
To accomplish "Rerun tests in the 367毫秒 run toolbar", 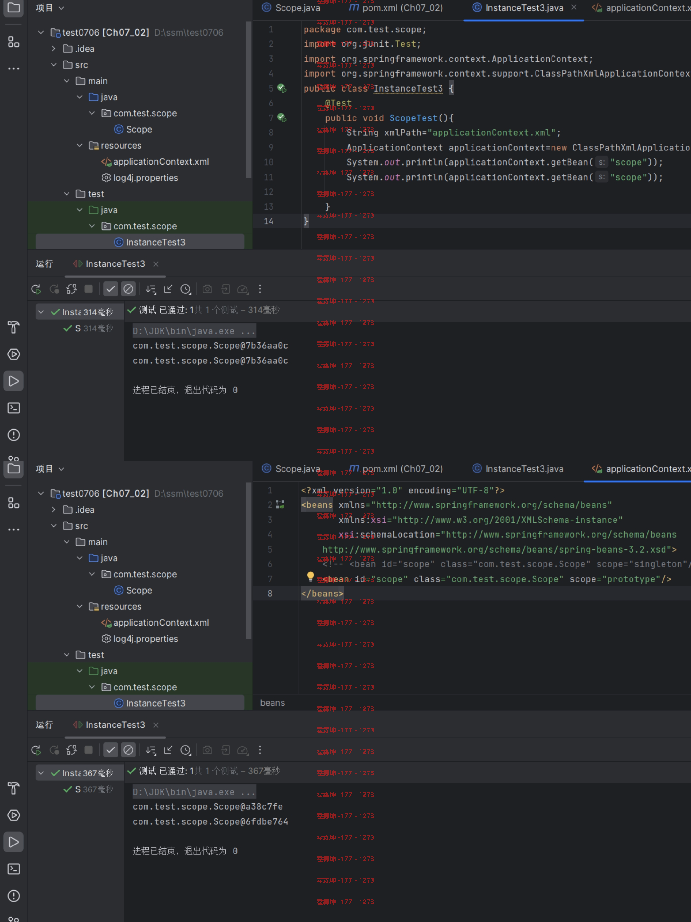I will (36, 750).
